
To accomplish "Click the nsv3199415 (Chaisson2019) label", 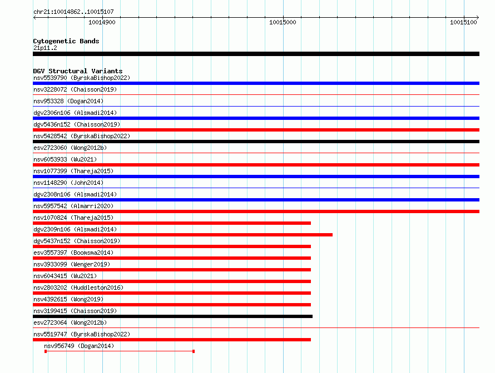I will [x=75, y=311].
